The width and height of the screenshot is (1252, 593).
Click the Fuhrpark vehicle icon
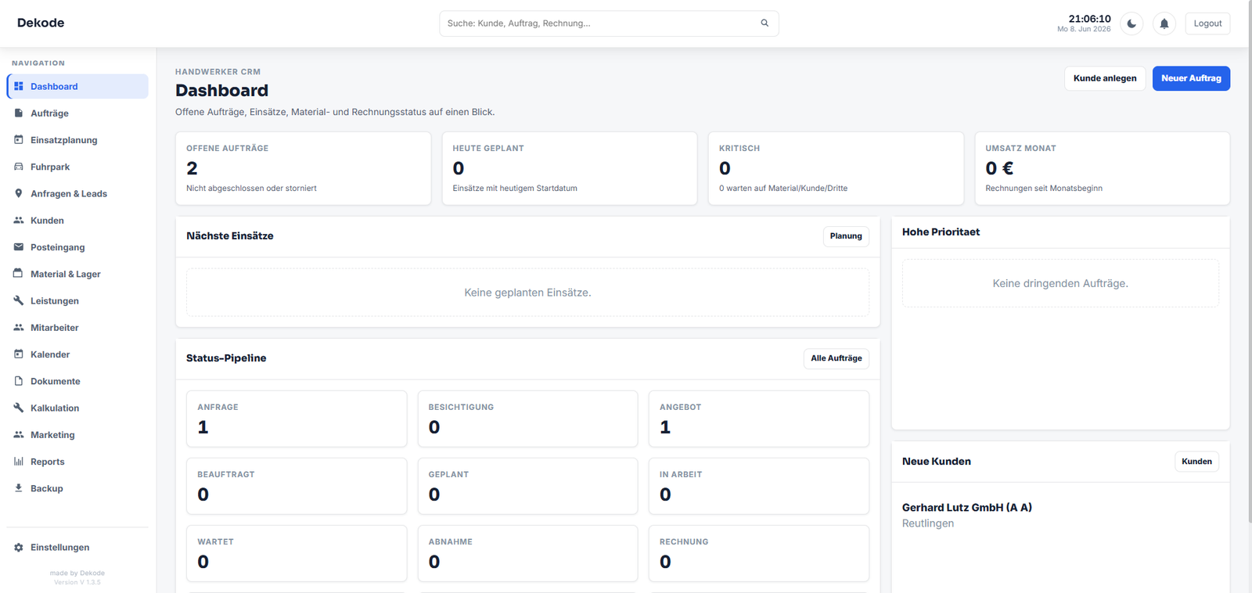pos(19,167)
